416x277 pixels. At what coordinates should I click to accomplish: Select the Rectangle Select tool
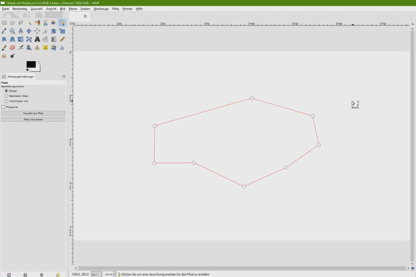click(4, 23)
